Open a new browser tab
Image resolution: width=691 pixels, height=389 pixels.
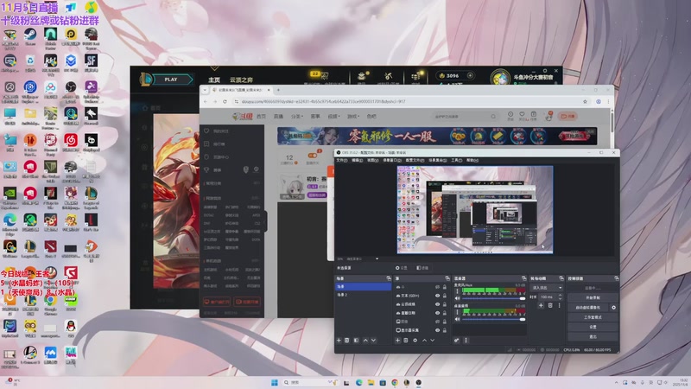pyautogui.click(x=278, y=90)
